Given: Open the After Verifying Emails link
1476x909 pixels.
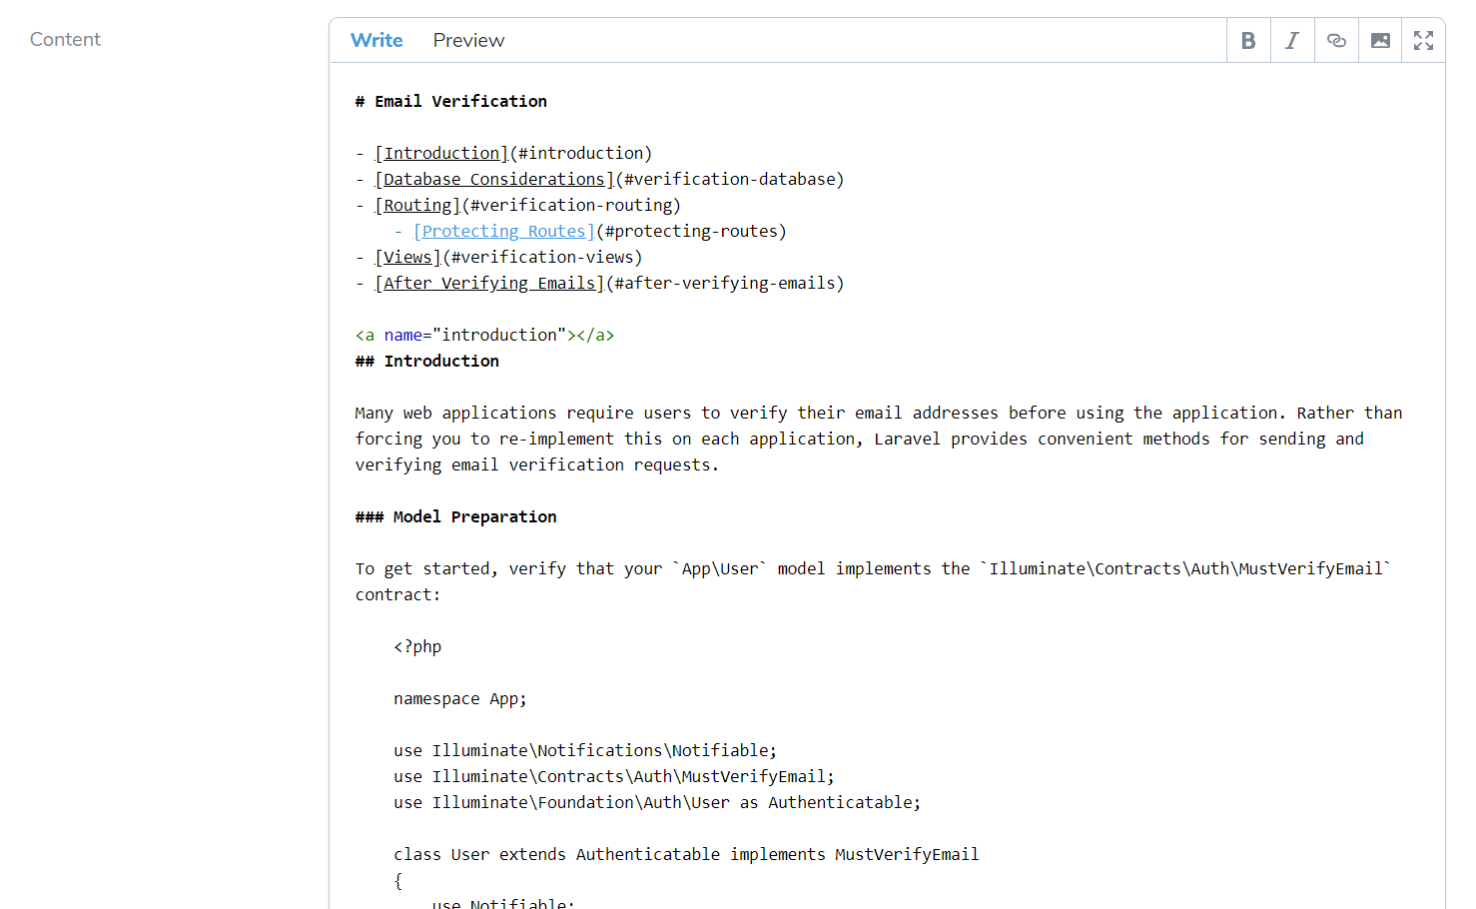Looking at the screenshot, I should point(487,282).
